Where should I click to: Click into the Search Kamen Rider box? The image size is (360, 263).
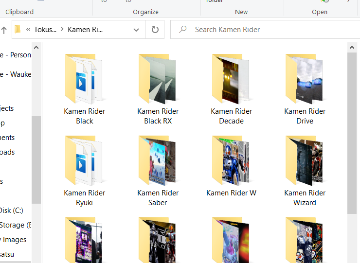tap(265, 29)
